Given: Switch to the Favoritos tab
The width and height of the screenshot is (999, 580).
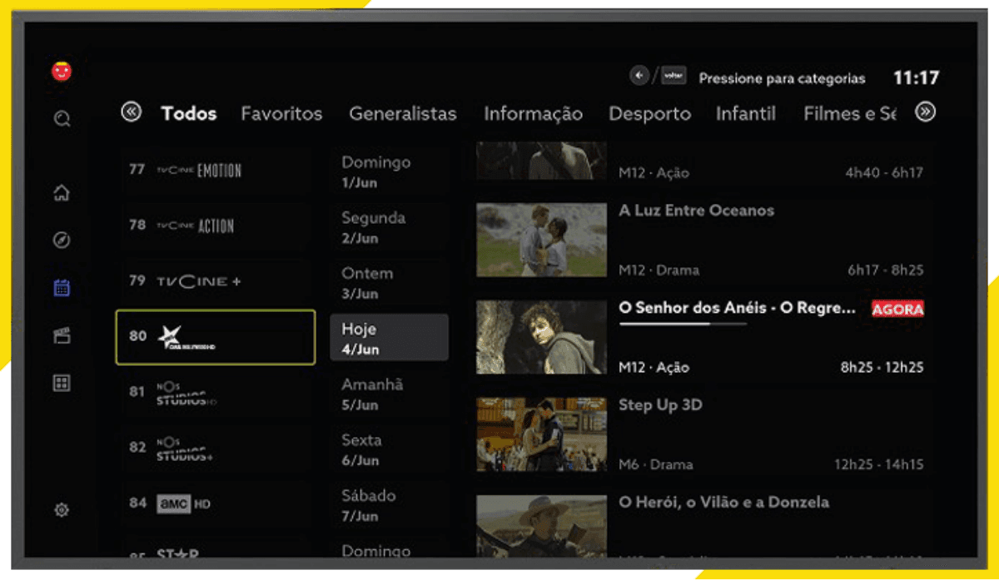Looking at the screenshot, I should pyautogui.click(x=281, y=113).
